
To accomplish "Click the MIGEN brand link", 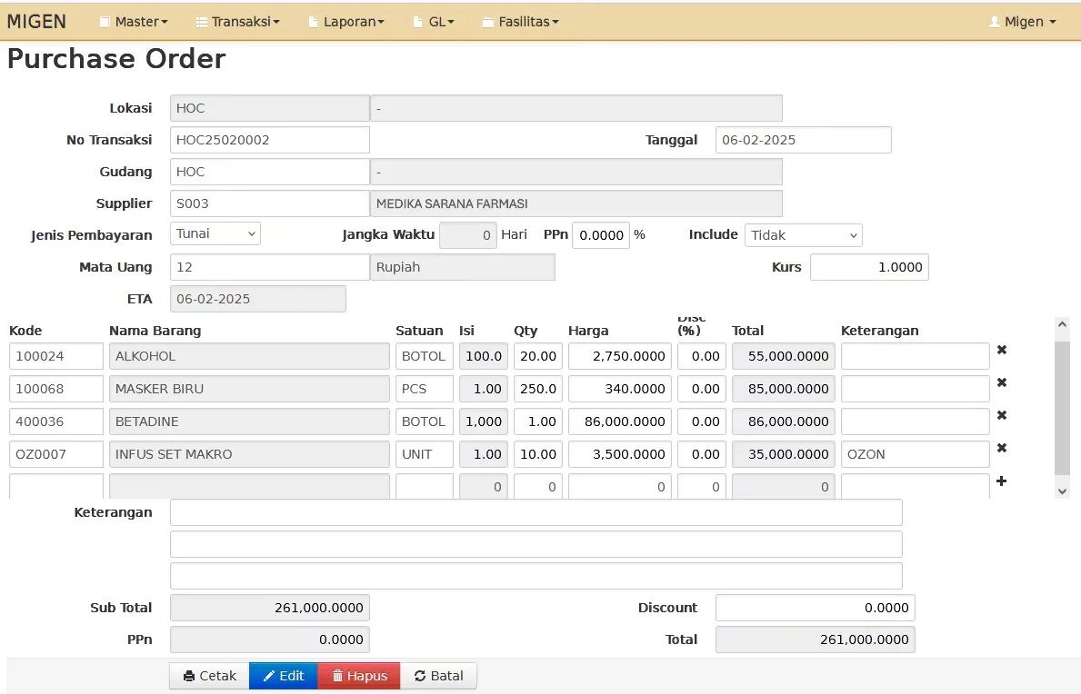I will tap(36, 21).
